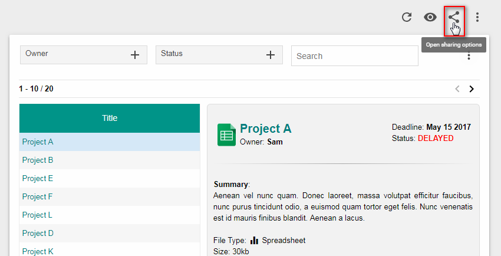The width and height of the screenshot is (501, 256).
Task: Click into the Search input field
Action: (x=355, y=56)
